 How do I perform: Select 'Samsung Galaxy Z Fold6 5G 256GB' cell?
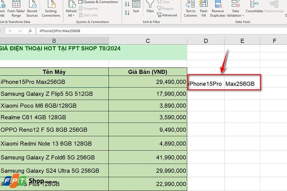[54, 157]
